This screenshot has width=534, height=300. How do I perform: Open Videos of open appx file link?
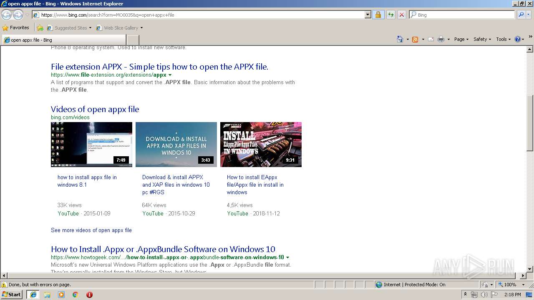tap(95, 109)
